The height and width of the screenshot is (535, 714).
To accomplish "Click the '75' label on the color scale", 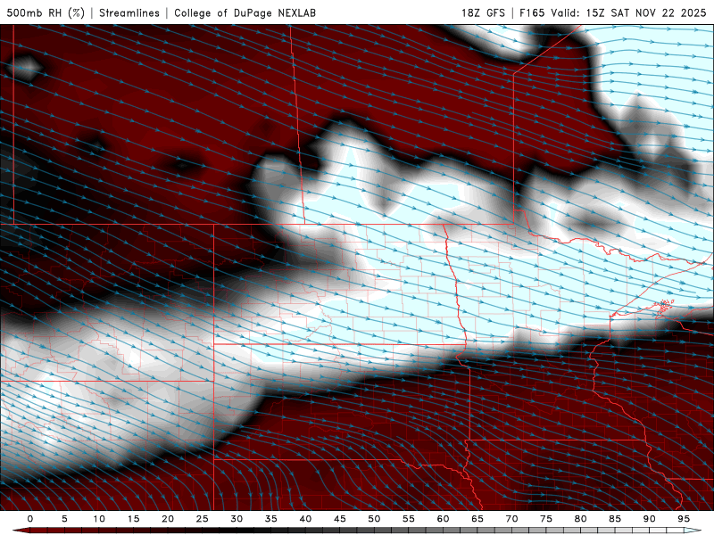I will (546, 519).
